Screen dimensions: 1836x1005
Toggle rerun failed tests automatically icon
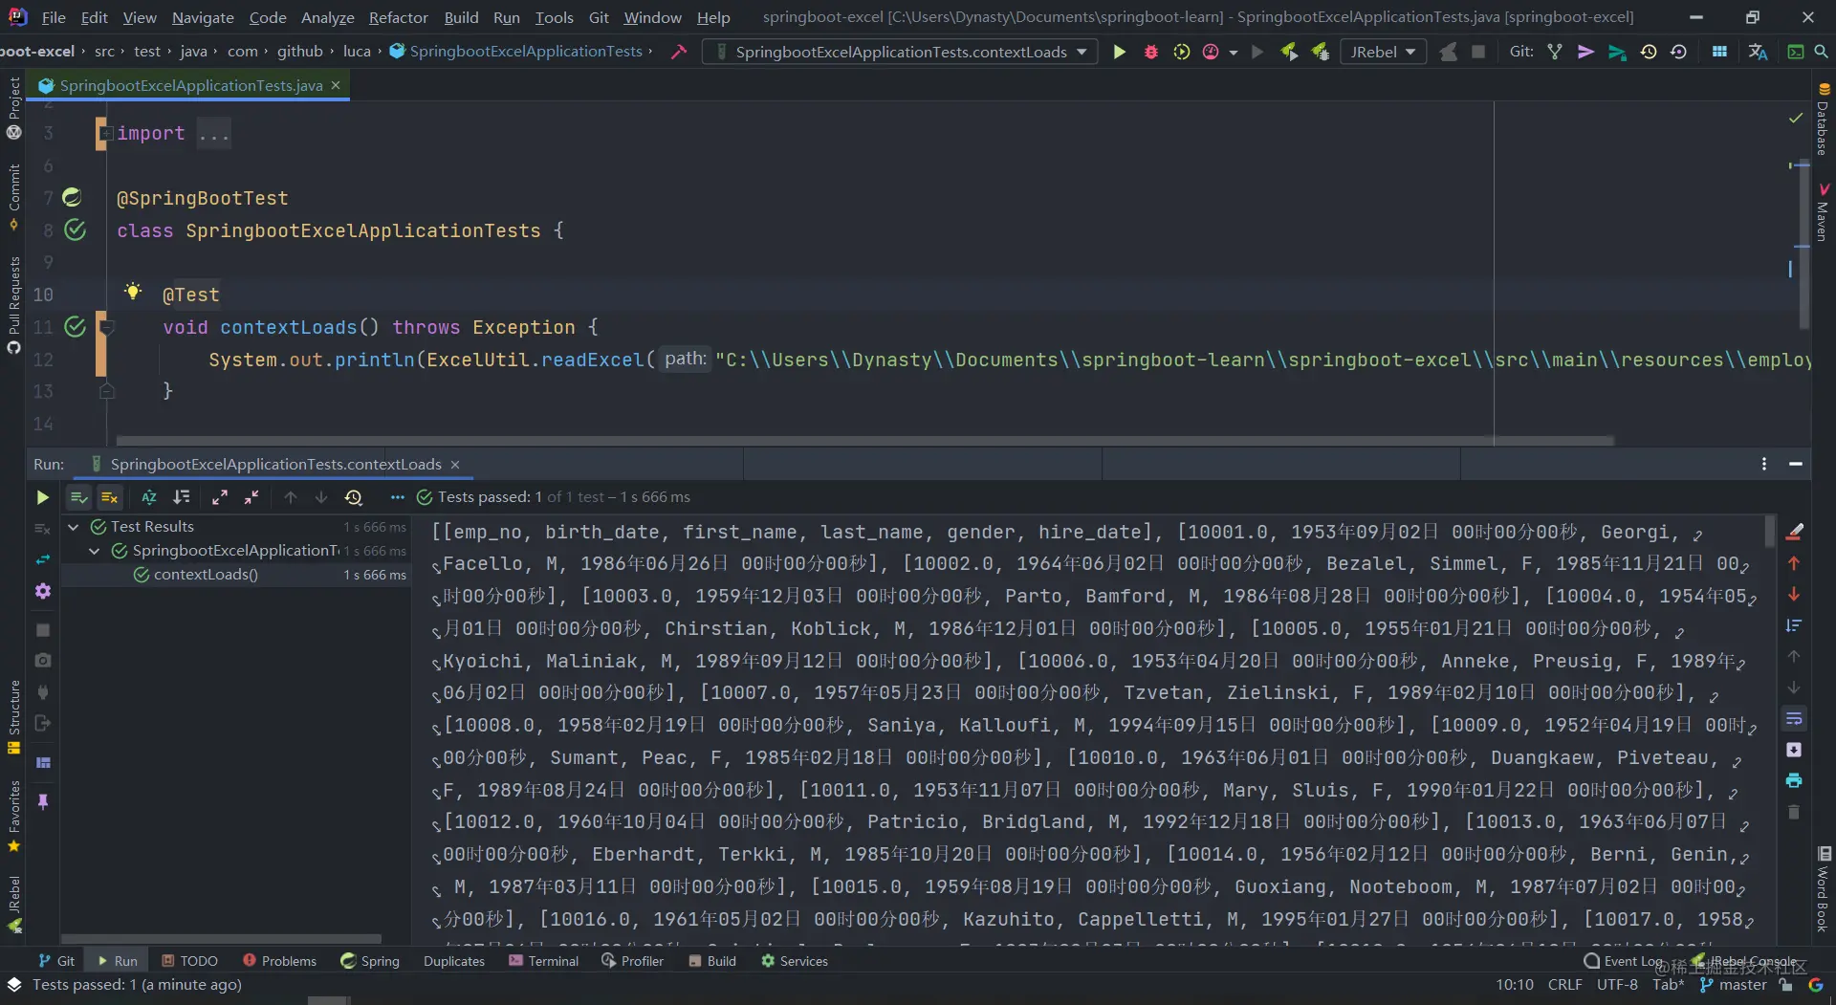43,560
